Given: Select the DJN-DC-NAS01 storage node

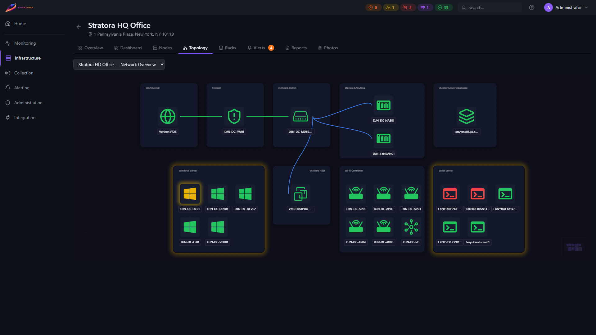Looking at the screenshot, I should (383, 105).
